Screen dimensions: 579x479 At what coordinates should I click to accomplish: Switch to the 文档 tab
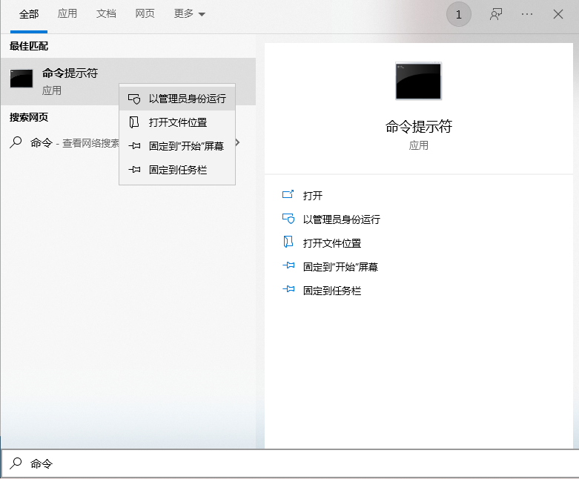click(106, 14)
